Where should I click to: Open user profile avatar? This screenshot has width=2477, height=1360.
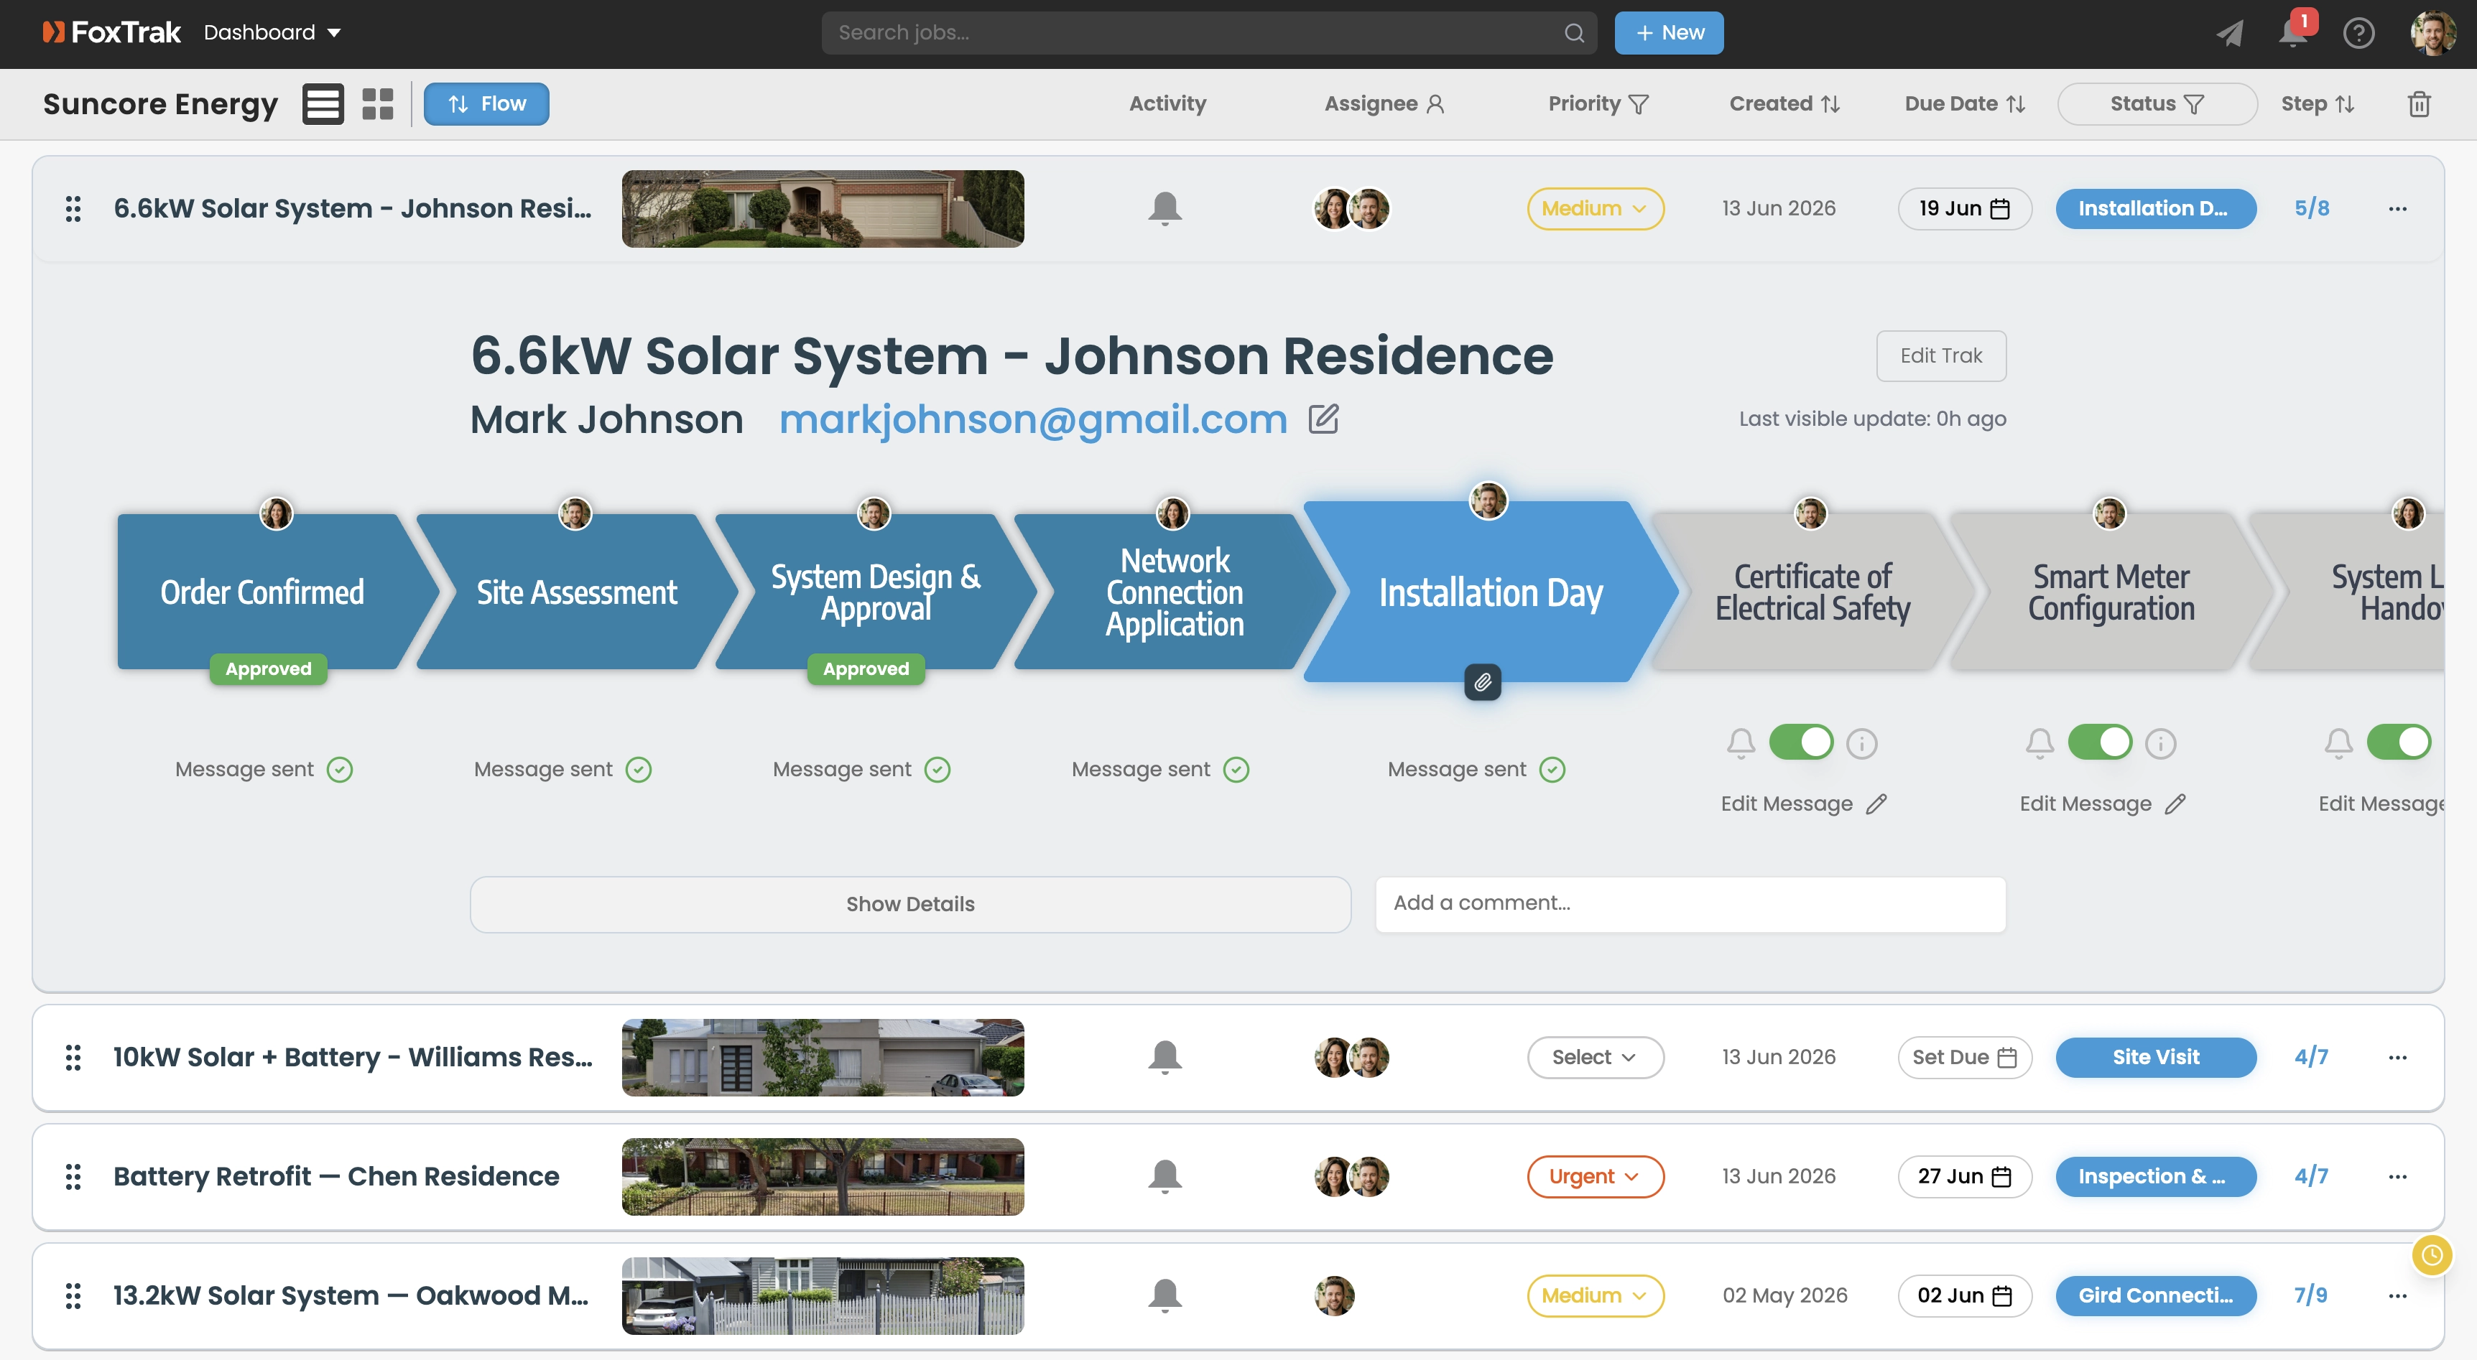pyautogui.click(x=2432, y=33)
